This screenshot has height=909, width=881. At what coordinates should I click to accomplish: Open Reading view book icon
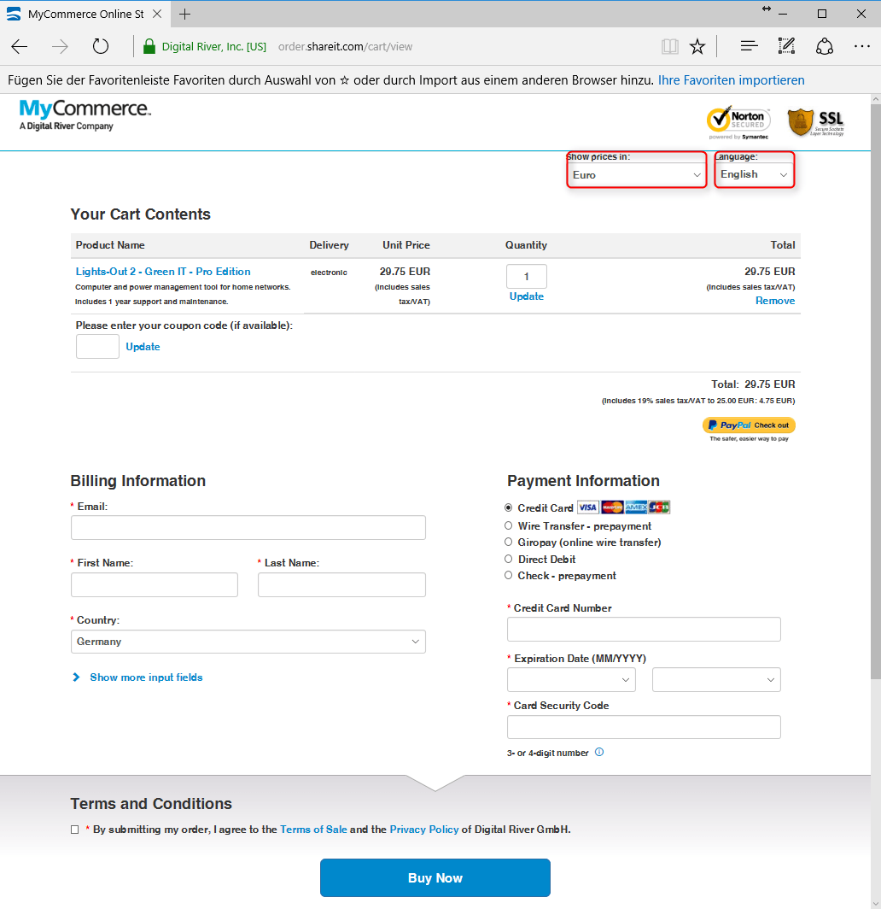(669, 46)
